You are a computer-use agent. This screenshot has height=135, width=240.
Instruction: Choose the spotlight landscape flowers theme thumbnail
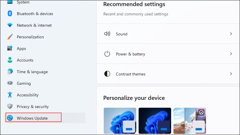click(190, 121)
